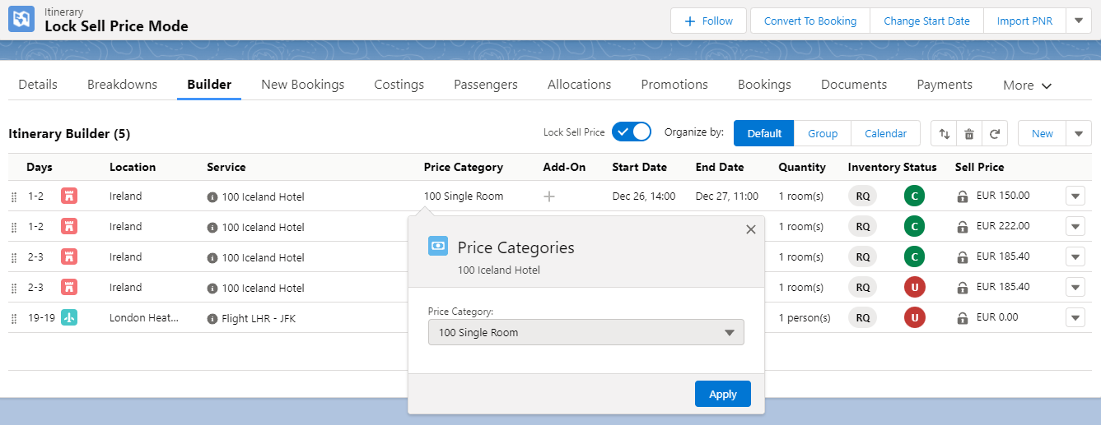Click the New button
Viewport: 1101px width, 425px height.
tap(1042, 133)
